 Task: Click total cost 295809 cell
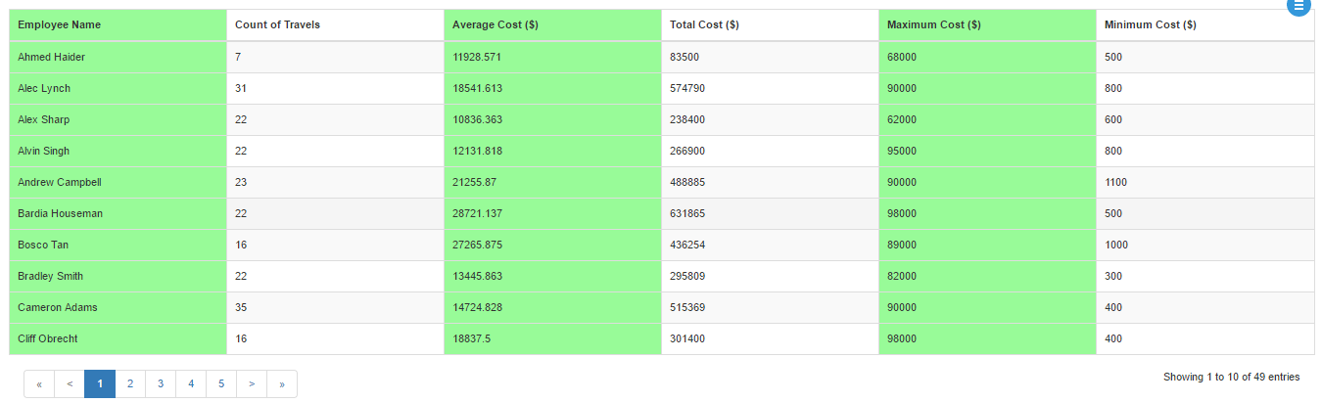[771, 277]
